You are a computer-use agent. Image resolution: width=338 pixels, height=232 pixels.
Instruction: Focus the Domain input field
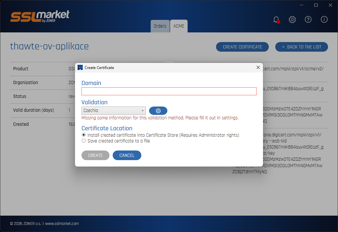(x=169, y=91)
